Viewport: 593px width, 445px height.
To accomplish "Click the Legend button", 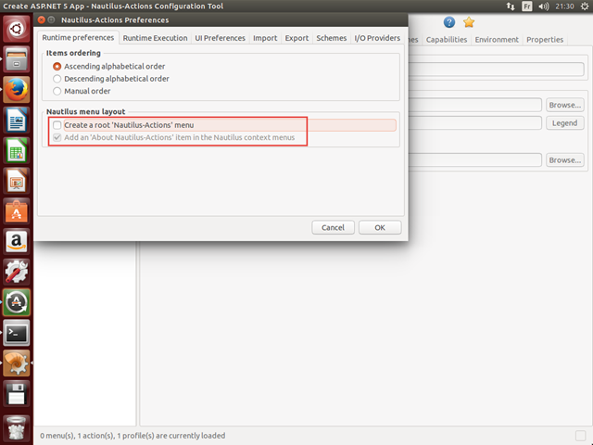I will (x=565, y=123).
